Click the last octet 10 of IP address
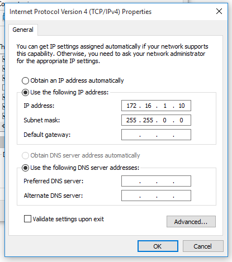232x262 pixels. 182,106
